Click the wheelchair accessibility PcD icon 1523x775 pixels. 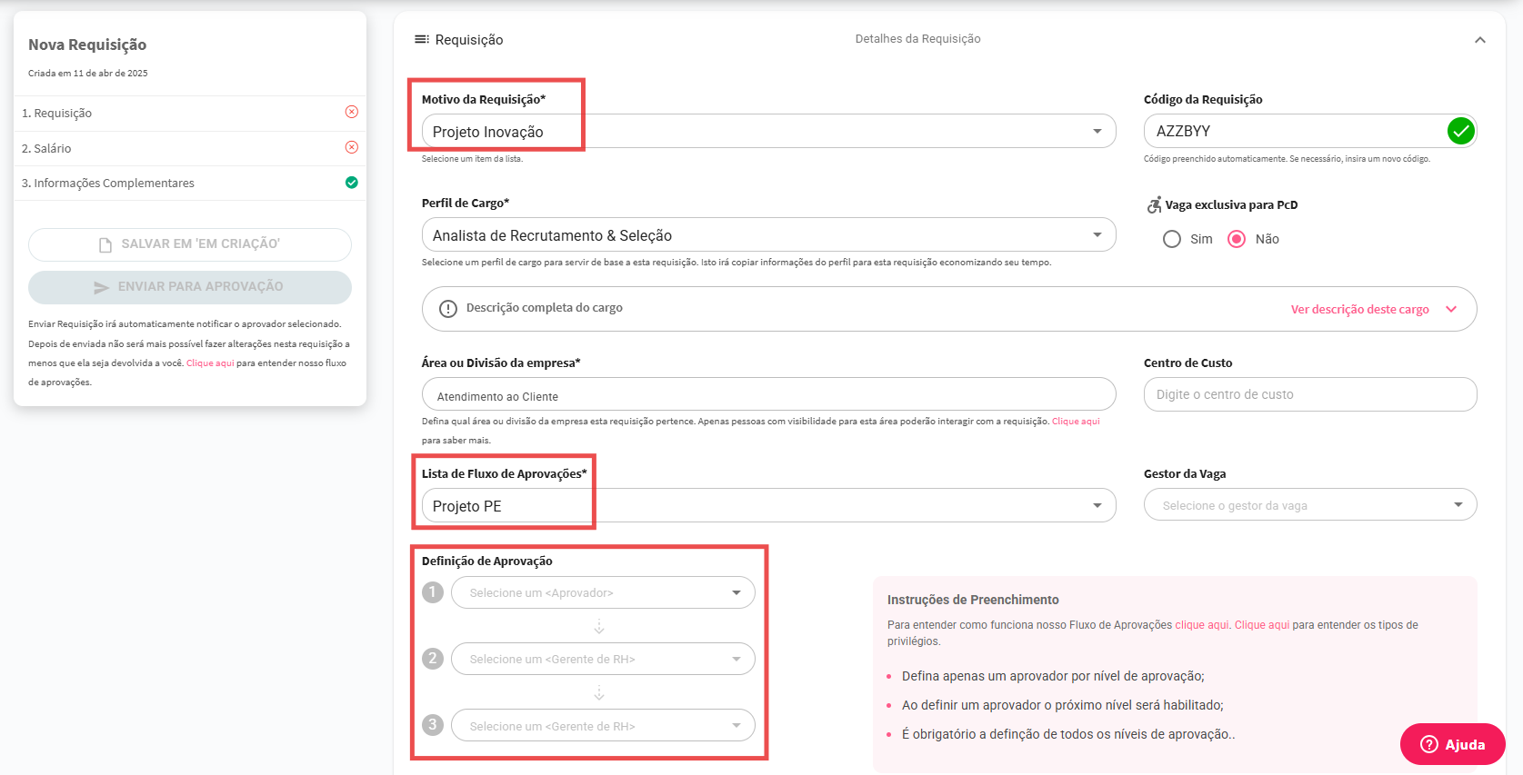[1154, 205]
